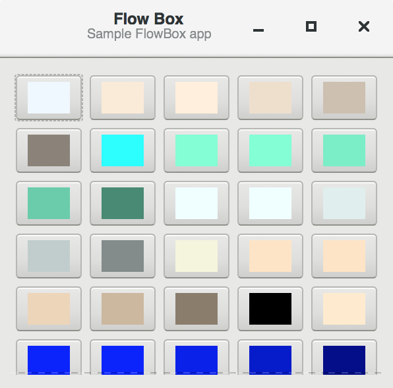Viewport: 393px width, 388px height.
Task: Choose the medium slate gray swatch
Action: (x=123, y=256)
